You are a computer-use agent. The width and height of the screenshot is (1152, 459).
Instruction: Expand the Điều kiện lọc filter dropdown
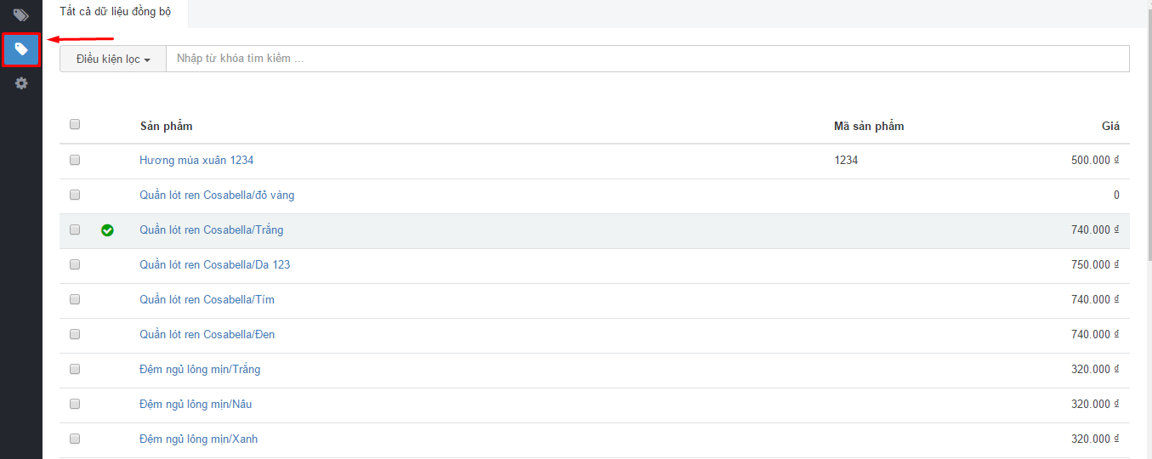coord(113,59)
